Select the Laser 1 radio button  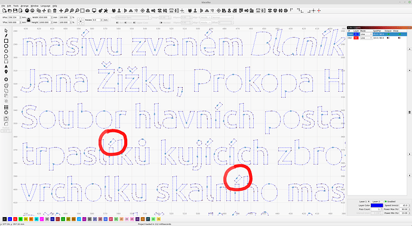tap(368, 202)
